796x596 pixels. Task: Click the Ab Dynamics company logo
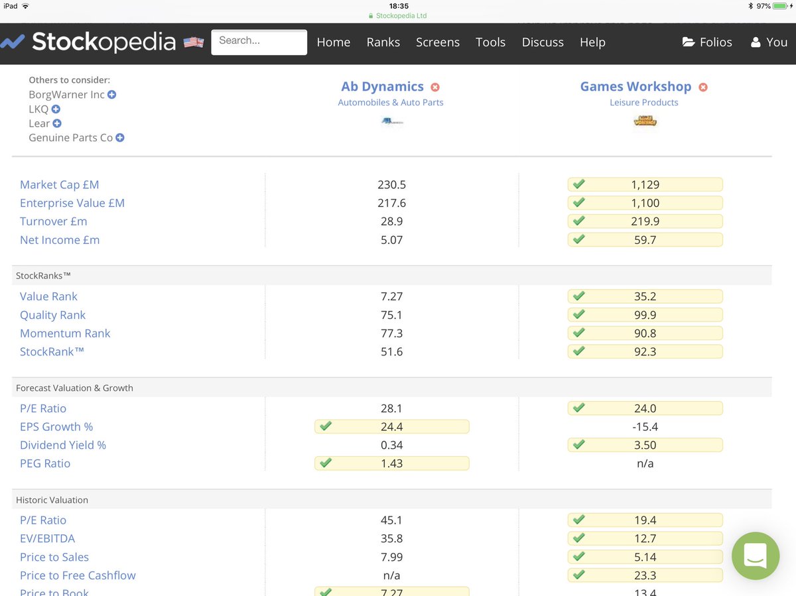click(391, 121)
